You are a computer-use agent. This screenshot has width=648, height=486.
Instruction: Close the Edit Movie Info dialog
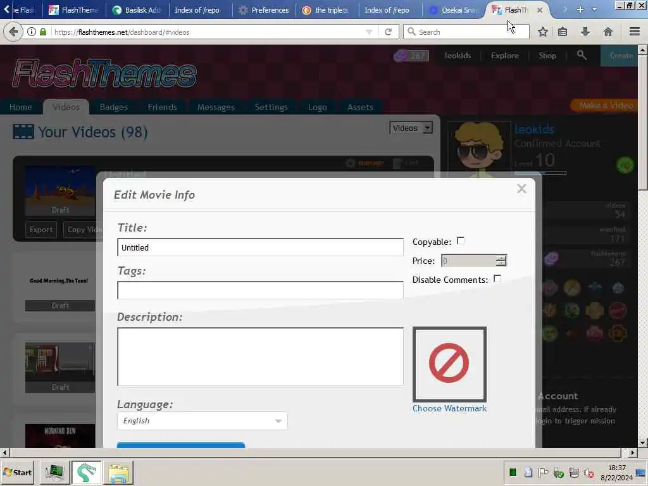click(521, 189)
